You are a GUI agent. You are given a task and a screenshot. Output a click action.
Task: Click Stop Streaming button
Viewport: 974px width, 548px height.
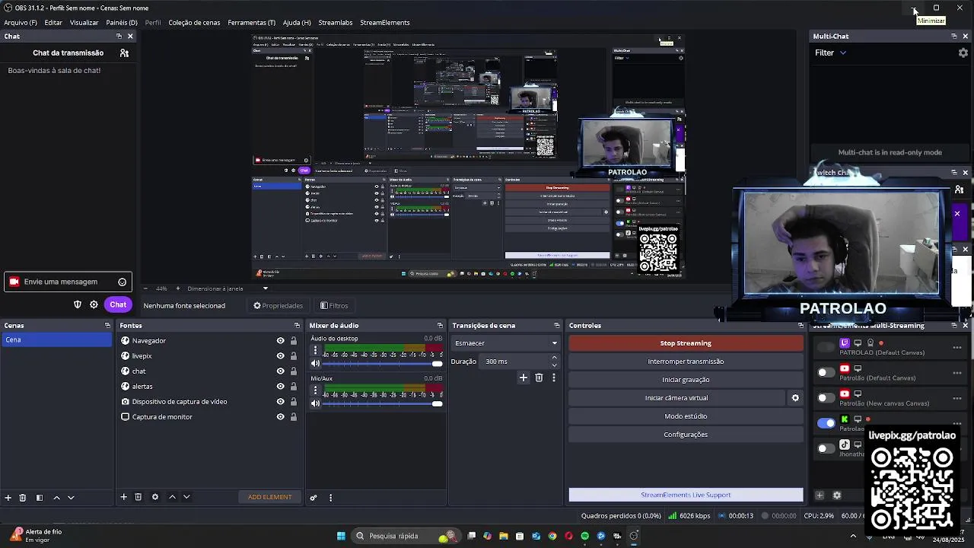point(686,343)
